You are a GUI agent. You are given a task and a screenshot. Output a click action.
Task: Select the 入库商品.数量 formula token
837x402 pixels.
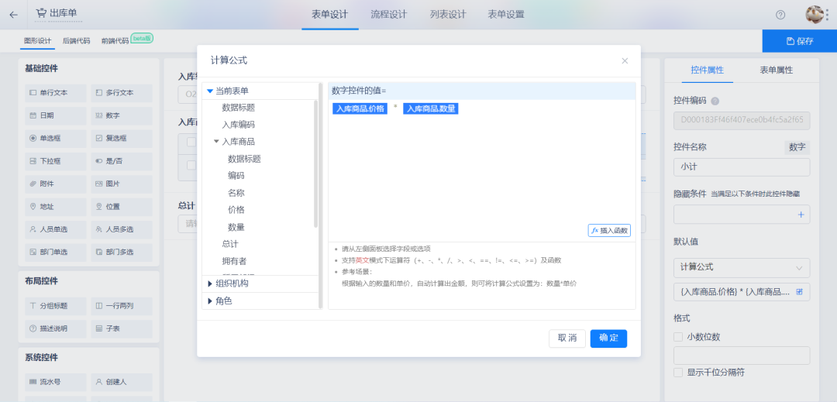pos(431,108)
